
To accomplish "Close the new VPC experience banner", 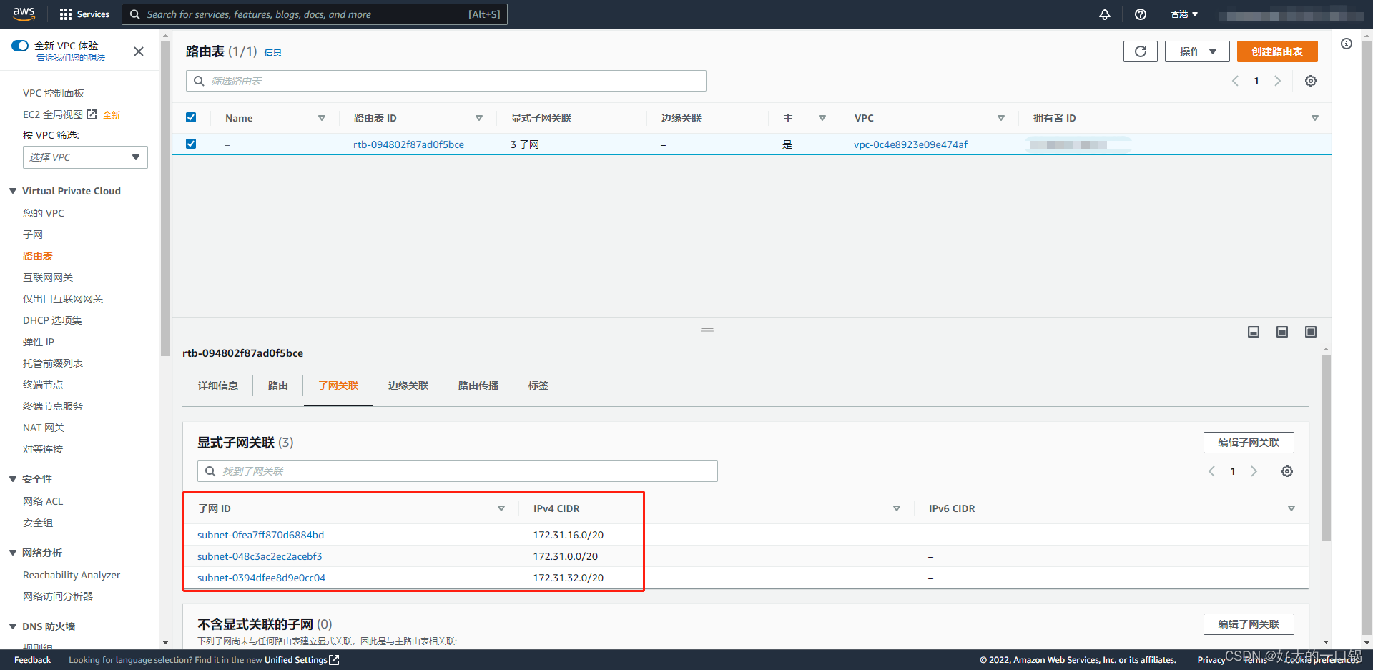I will (139, 51).
